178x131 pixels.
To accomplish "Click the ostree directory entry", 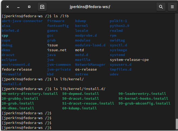I will point(82,74).
